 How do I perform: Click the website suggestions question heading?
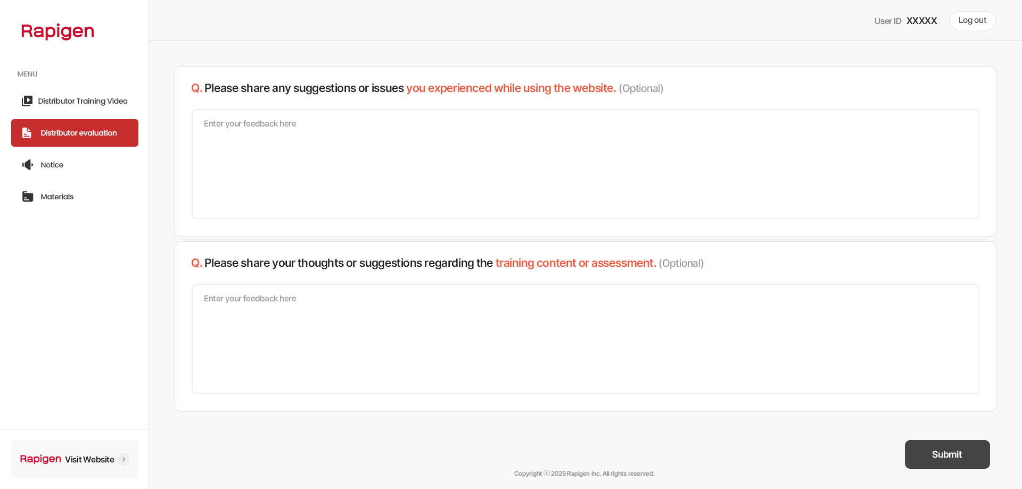(427, 88)
